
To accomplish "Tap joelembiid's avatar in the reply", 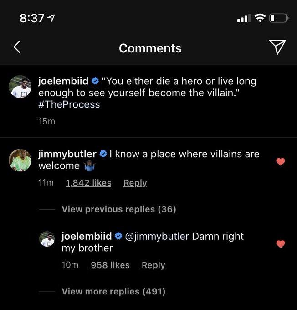I will [47, 239].
